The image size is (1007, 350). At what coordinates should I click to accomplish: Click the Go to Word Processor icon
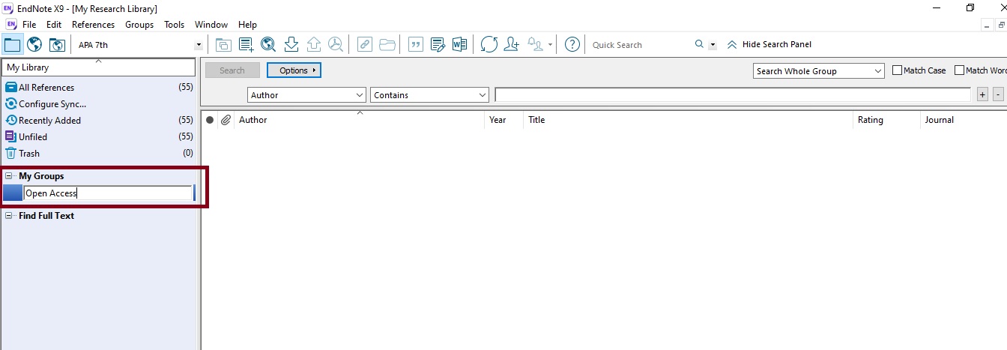pyautogui.click(x=459, y=44)
